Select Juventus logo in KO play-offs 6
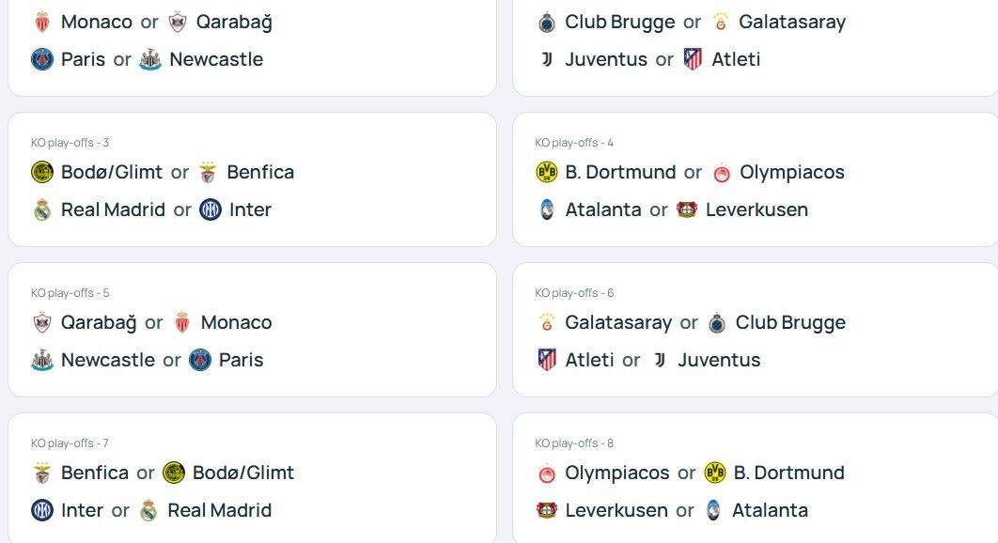The width and height of the screenshot is (998, 543). click(659, 360)
